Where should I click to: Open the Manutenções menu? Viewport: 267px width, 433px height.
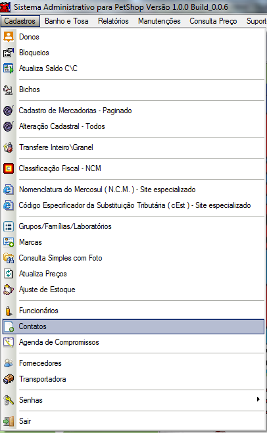coord(159,21)
